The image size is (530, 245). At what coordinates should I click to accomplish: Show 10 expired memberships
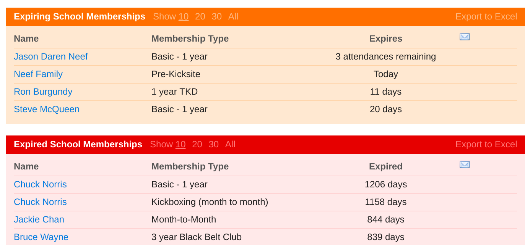[180, 145]
